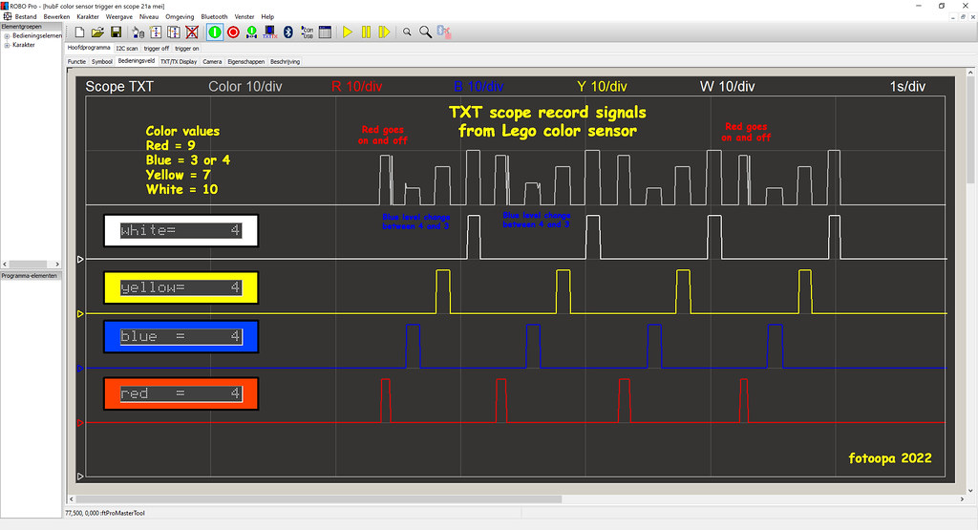Click the '1s/div' time scale label
The image size is (978, 530).
click(907, 87)
